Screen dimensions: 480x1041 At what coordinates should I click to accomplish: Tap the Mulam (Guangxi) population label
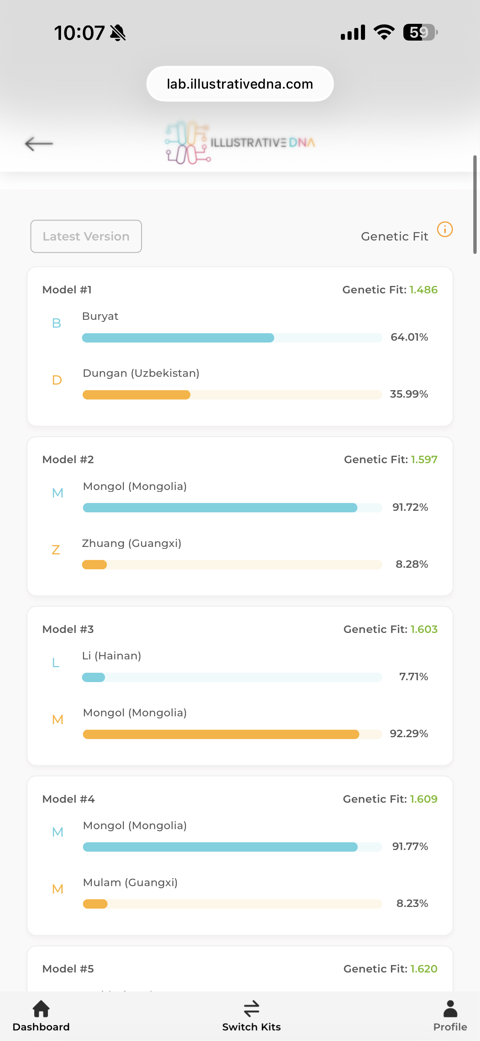(x=130, y=882)
